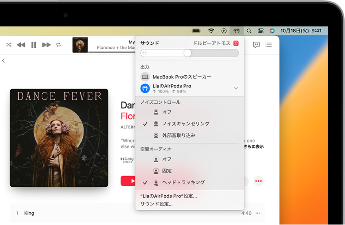The height and width of the screenshot is (225, 345).
Task: Enable 固定 spatial audio mode
Action: 167,171
